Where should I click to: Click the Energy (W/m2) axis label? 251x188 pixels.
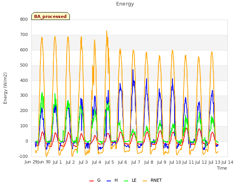pos(5,88)
